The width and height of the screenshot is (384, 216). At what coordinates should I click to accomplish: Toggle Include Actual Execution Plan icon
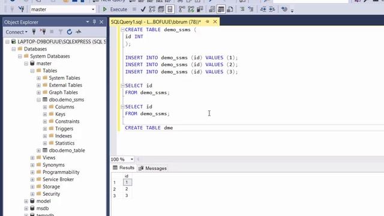(x=182, y=10)
